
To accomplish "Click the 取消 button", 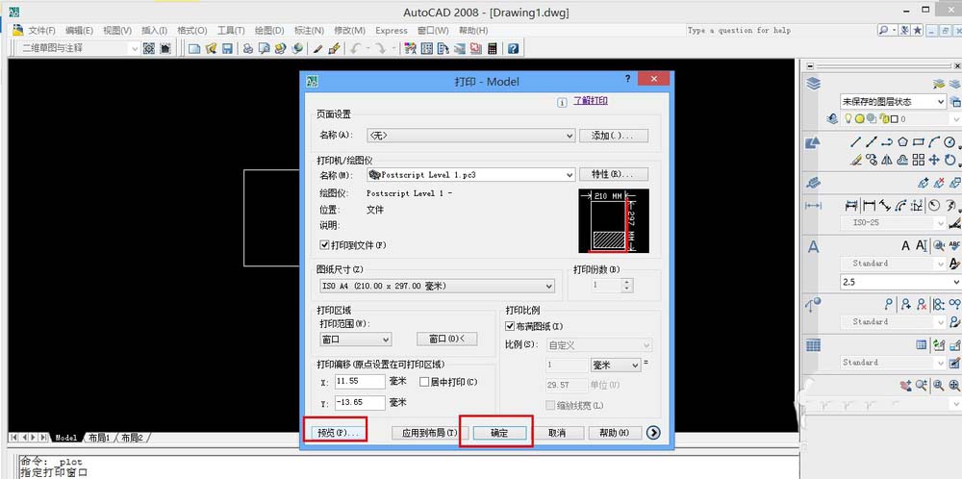I will click(x=557, y=433).
